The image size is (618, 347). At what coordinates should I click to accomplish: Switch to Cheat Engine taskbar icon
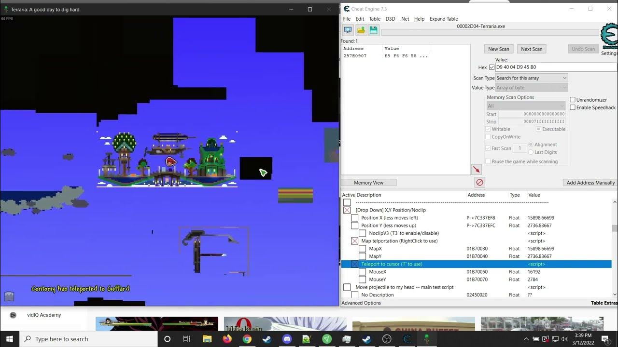407,339
